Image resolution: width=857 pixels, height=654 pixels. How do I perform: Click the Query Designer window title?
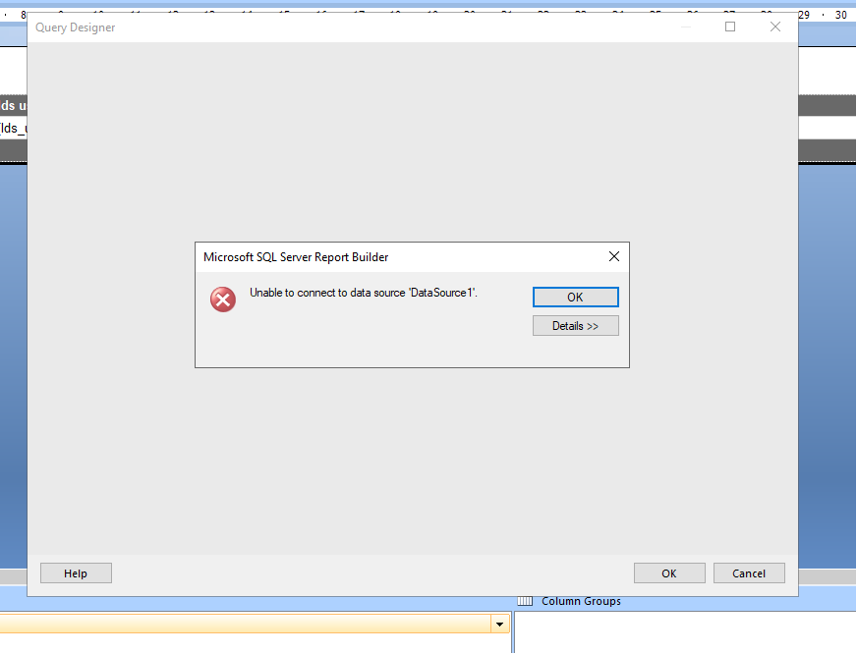point(76,27)
